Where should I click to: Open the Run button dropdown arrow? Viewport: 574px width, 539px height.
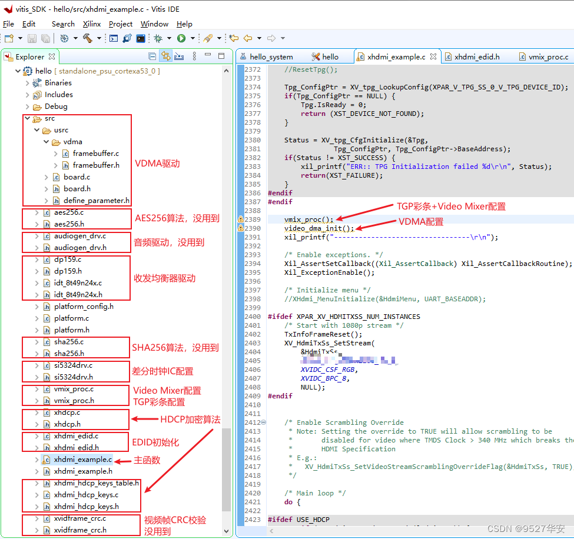point(192,38)
